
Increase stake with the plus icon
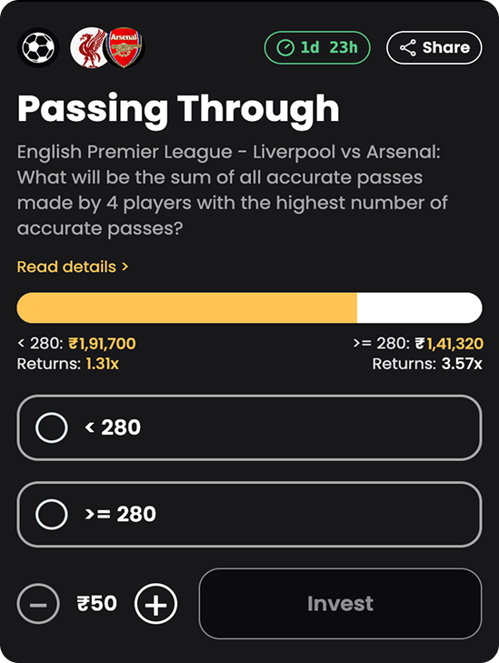pyautogui.click(x=156, y=603)
